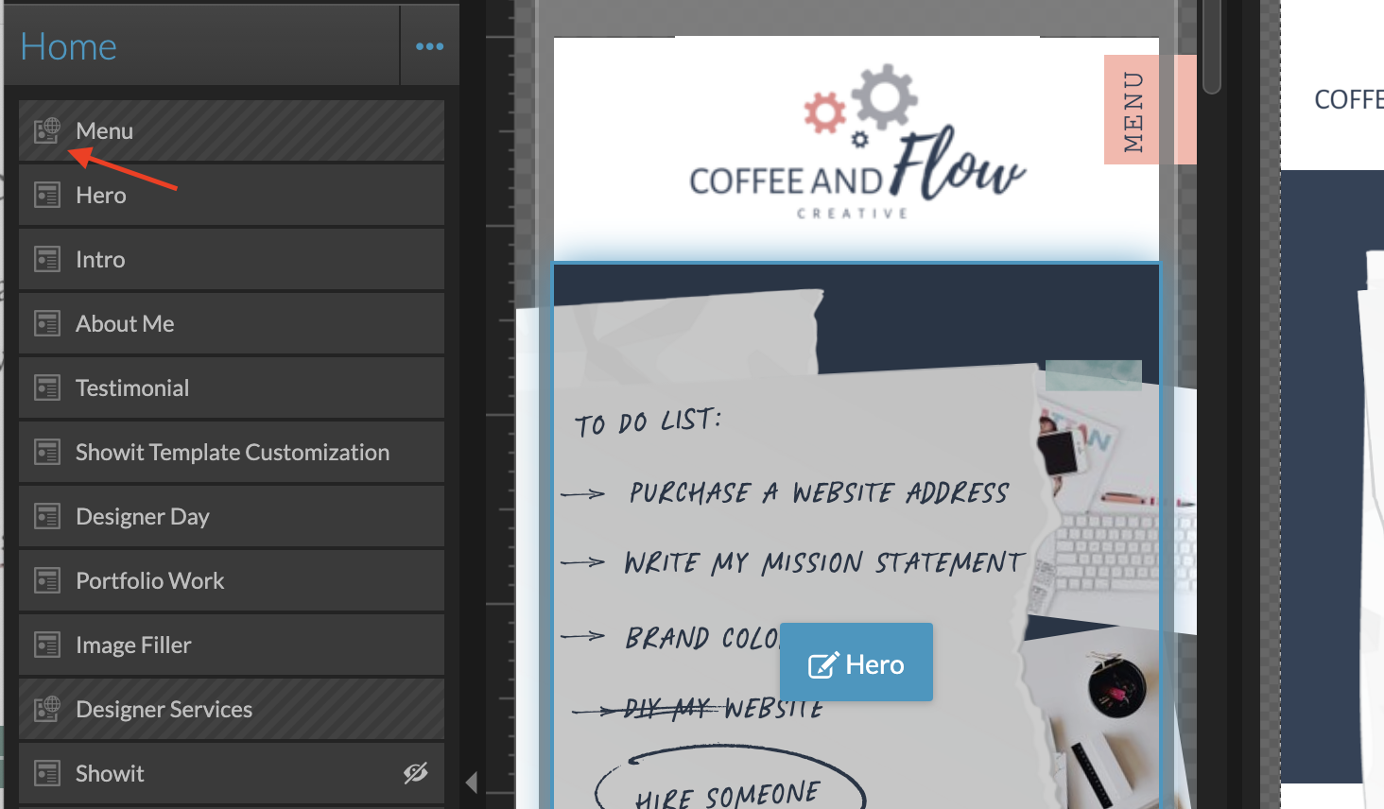Click the globe icon on the Menu section
Screen dimensions: 1384x809
[x=45, y=130]
